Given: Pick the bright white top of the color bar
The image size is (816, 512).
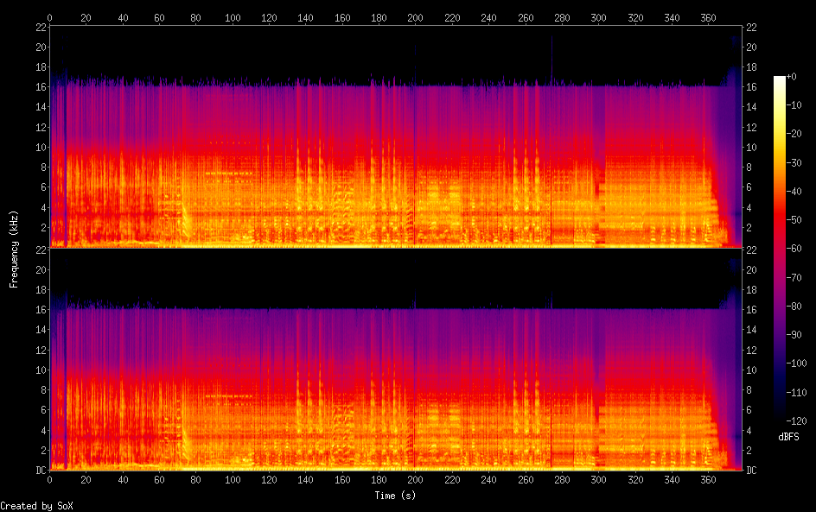Looking at the screenshot, I should point(780,79).
